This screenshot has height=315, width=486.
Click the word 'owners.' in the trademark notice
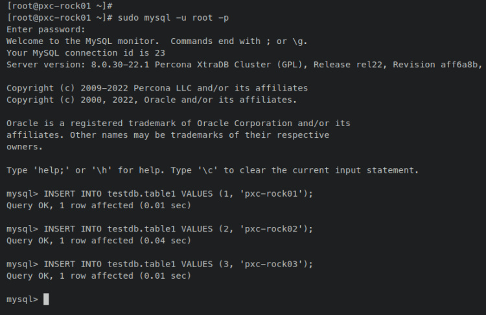pyautogui.click(x=25, y=147)
